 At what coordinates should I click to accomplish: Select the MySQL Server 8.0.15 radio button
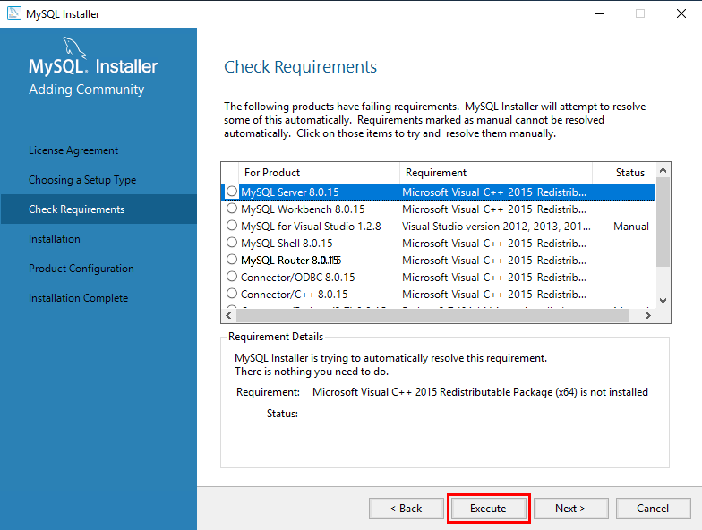tap(231, 192)
